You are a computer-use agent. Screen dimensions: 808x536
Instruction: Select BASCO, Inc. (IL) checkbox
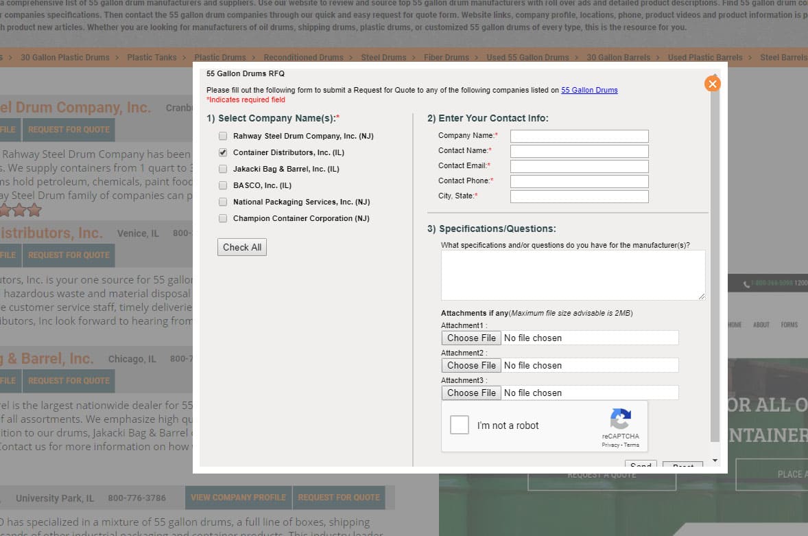[x=222, y=185]
